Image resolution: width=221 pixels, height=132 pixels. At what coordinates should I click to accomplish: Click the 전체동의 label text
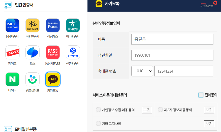211,95
